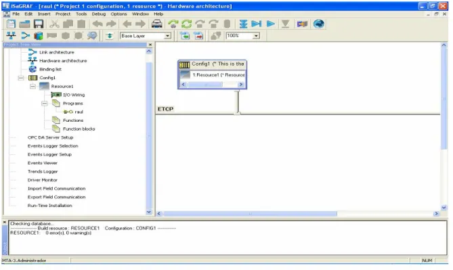Image resolution: width=453 pixels, height=270 pixels.
Task: Click Trends Logger entry
Action: [43, 171]
